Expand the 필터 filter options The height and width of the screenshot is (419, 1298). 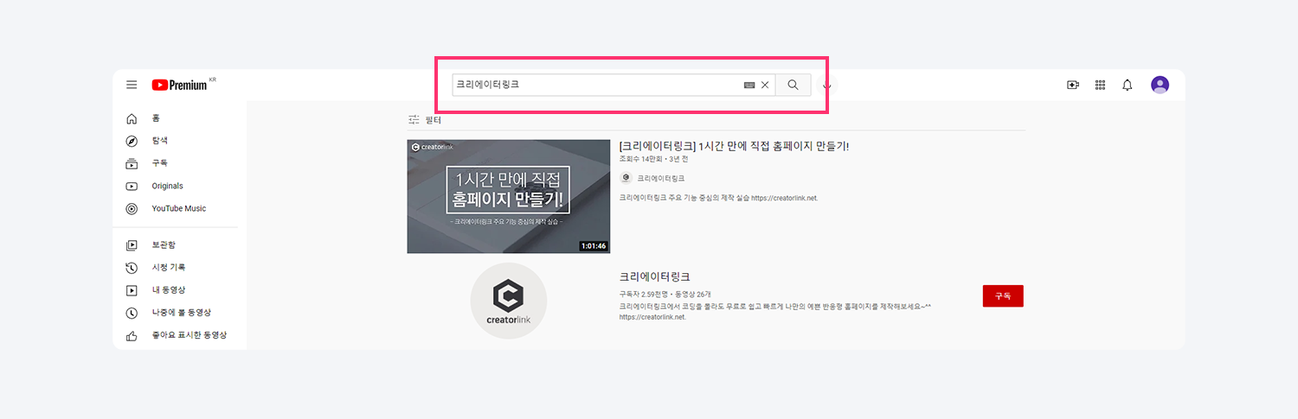pos(425,120)
